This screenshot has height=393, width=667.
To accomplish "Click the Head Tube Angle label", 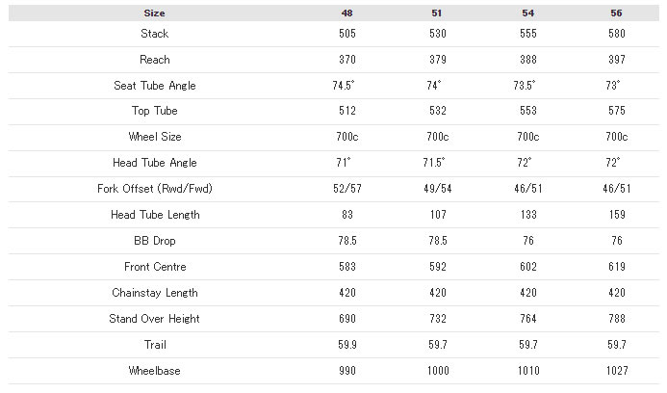I will (155, 163).
